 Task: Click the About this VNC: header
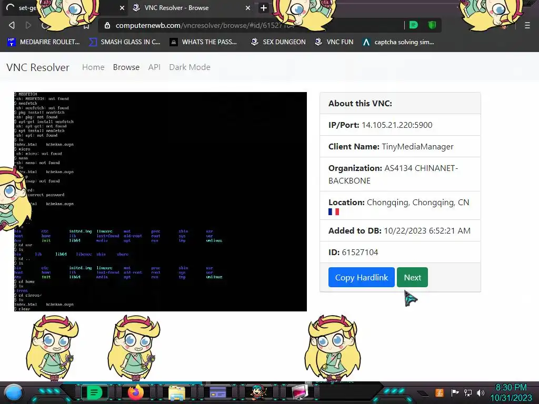tap(360, 104)
